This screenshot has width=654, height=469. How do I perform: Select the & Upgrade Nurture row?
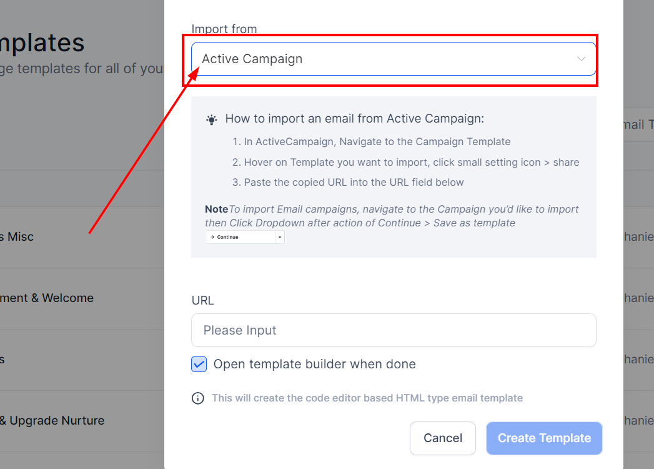click(x=52, y=421)
